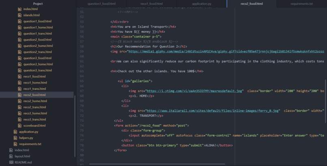Screen dimensions: 327x166
Task: Click the Project panel header
Action: [x=38, y=4]
